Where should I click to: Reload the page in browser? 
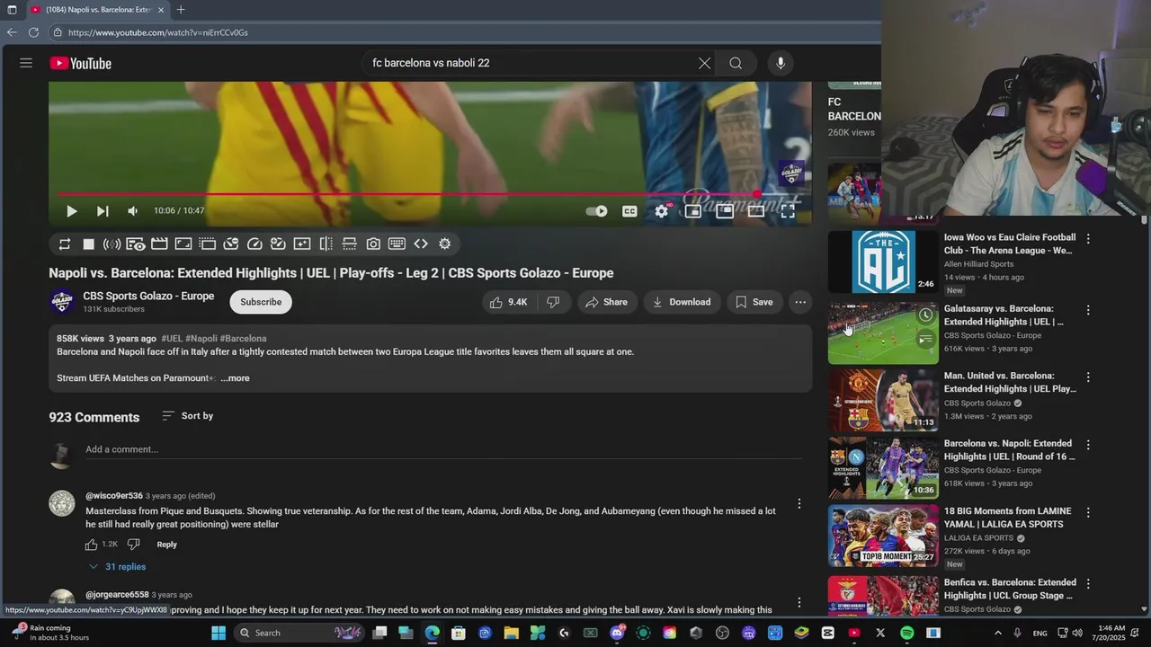point(33,32)
